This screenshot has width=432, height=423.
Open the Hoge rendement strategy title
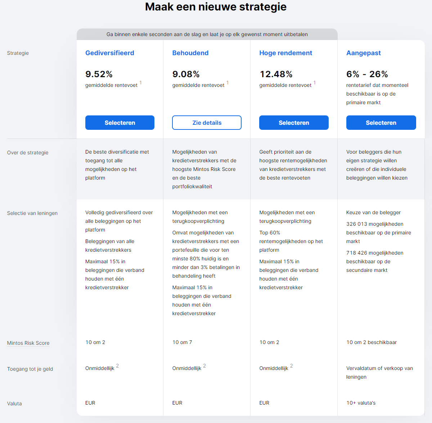coord(285,53)
